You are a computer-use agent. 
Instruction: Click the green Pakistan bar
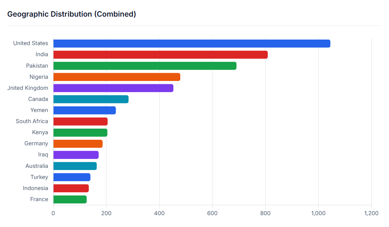click(x=145, y=66)
